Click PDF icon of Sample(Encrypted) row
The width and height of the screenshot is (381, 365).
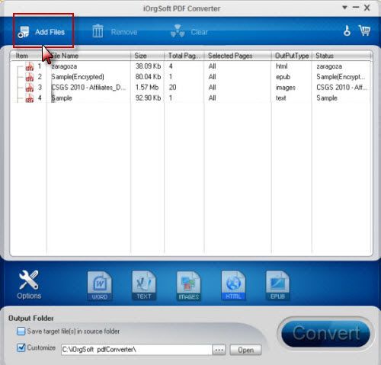(29, 77)
